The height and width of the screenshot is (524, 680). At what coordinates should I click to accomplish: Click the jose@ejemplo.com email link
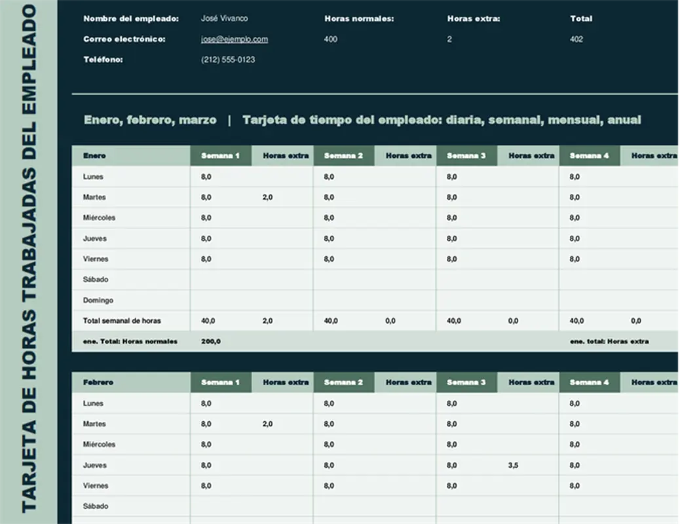click(x=234, y=39)
